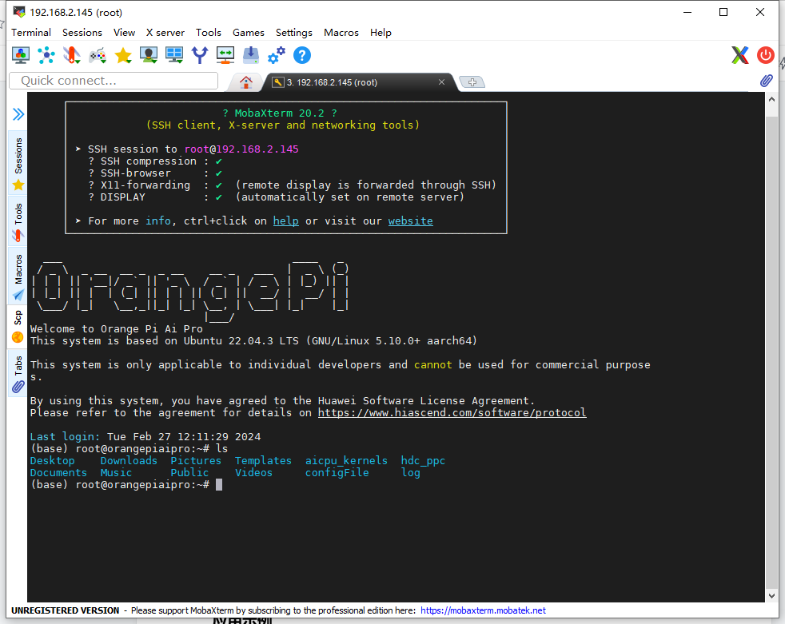This screenshot has height=624, width=785.
Task: Open the yellow star Sessions toolbar icon
Action: click(123, 55)
